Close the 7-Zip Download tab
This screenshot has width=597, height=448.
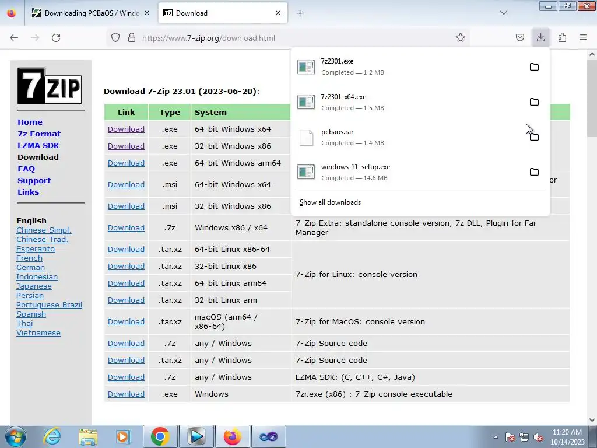click(278, 13)
